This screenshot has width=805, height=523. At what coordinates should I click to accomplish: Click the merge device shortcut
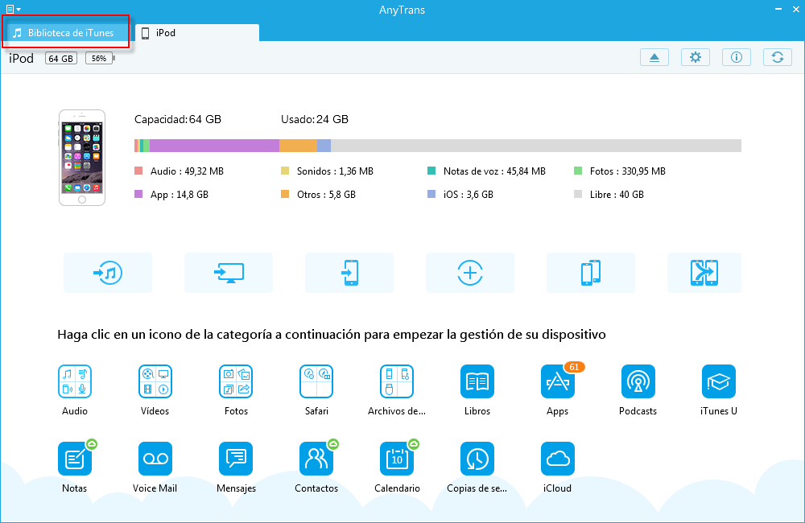pyautogui.click(x=704, y=273)
